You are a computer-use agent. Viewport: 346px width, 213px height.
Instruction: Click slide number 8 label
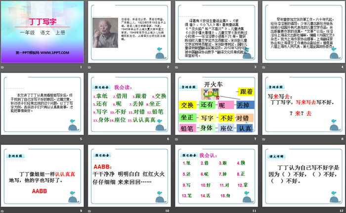tap(343, 139)
